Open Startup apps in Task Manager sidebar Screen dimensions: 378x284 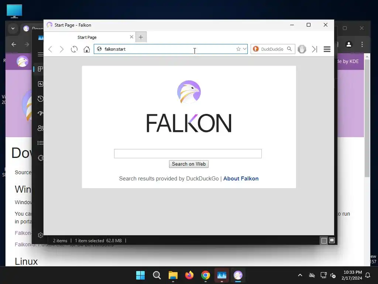tap(41, 113)
